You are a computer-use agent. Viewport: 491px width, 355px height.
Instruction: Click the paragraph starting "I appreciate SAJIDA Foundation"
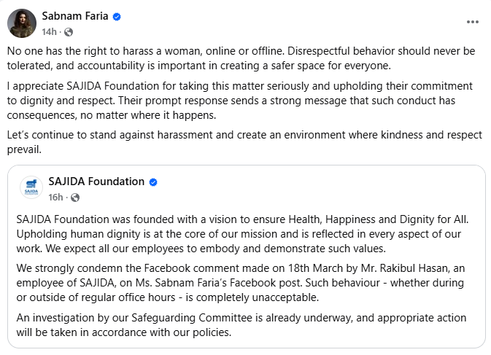coord(240,101)
